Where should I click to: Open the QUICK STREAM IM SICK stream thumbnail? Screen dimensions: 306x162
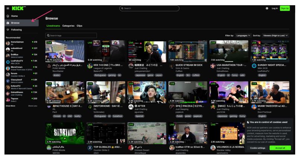point(188,51)
